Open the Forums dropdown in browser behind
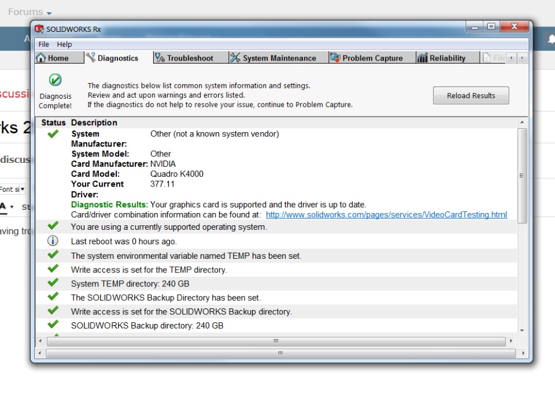This screenshot has width=555, height=406. coord(30,12)
